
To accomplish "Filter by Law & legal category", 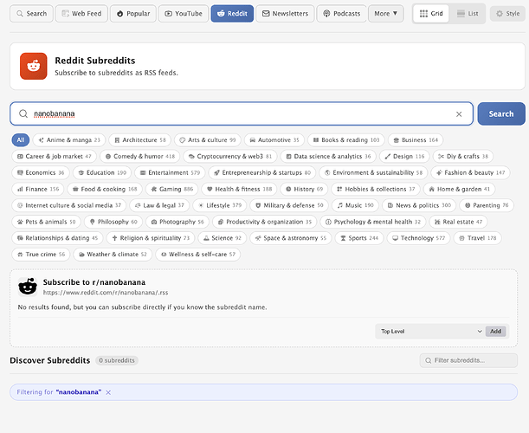I will tap(159, 205).
